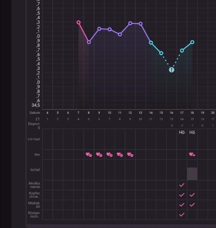216x228 pixels.
Task: Select the unprotected sex heart icon on day 9
Action: [99, 155]
